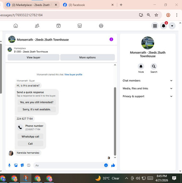Open the Marketplace storefront icon
The width and height of the screenshot is (182, 183).
80,26
